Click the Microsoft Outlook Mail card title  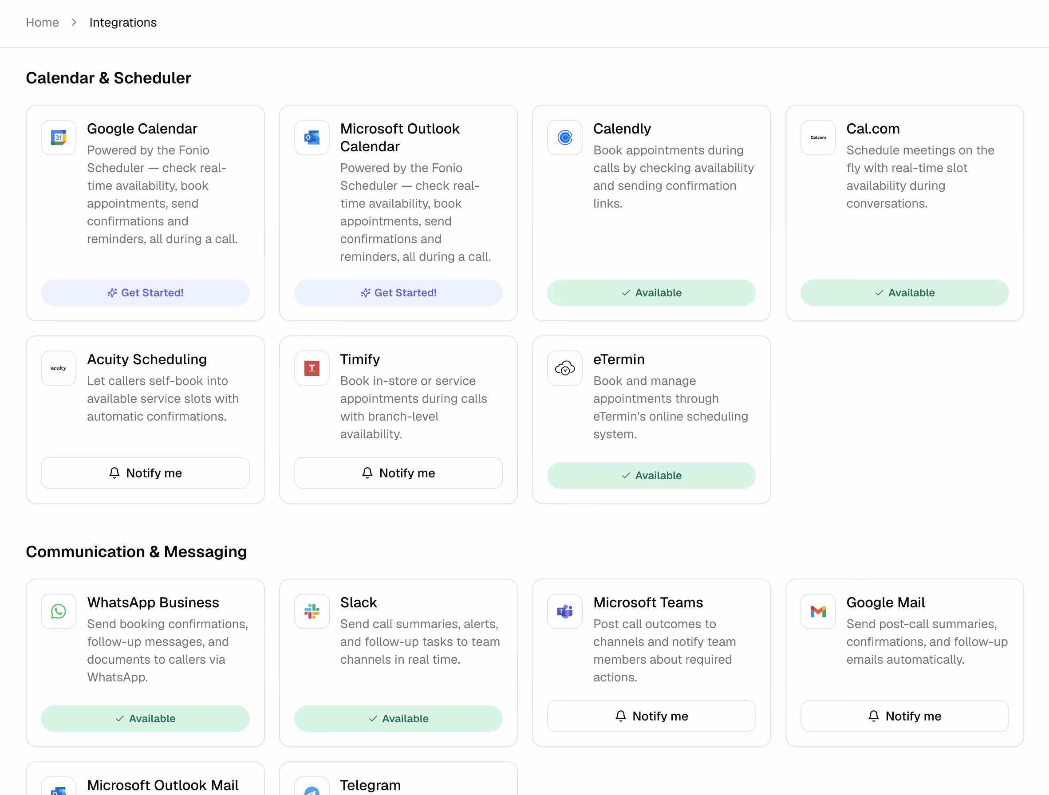click(163, 785)
